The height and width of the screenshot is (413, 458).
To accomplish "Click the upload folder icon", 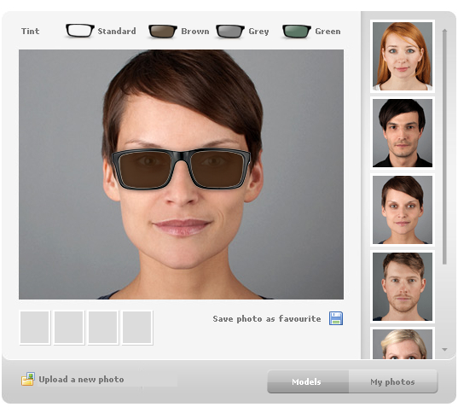I will click(28, 379).
